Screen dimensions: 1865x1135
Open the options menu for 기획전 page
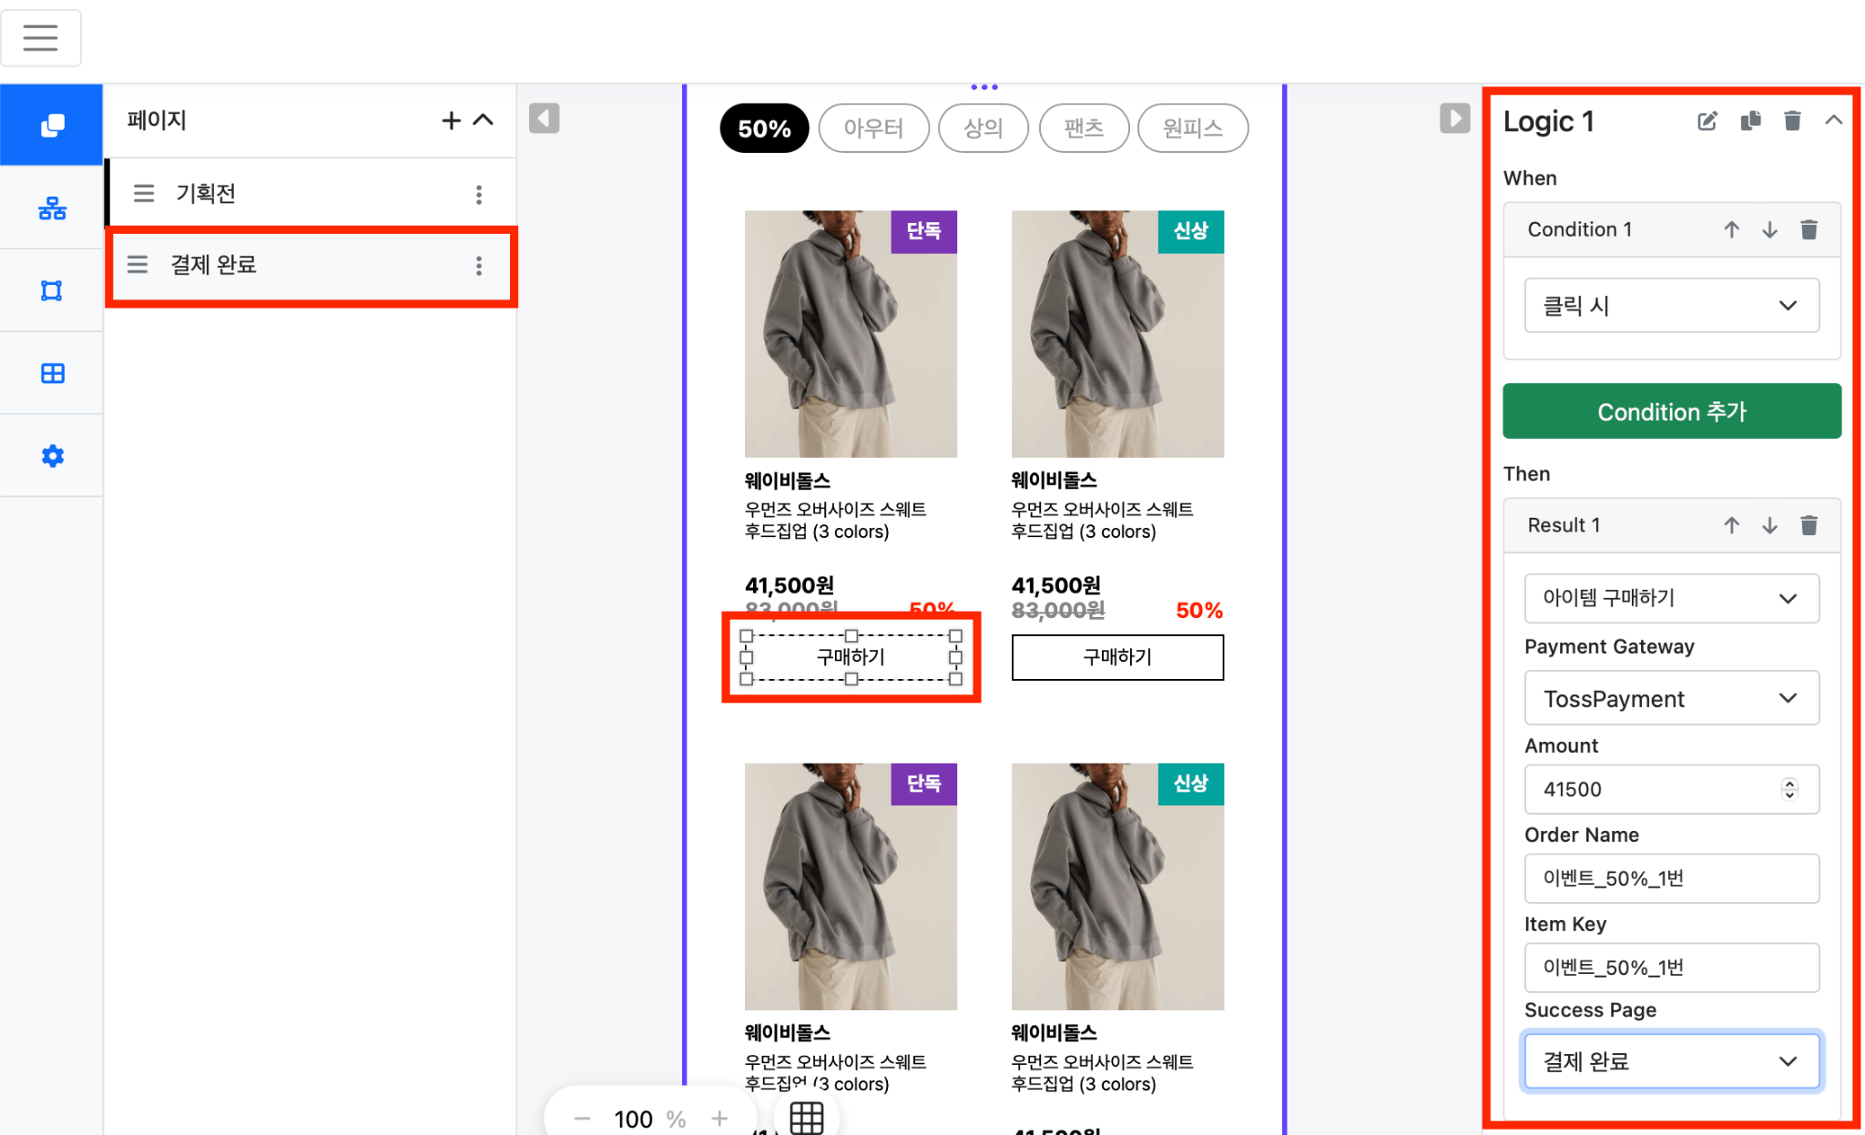(479, 192)
